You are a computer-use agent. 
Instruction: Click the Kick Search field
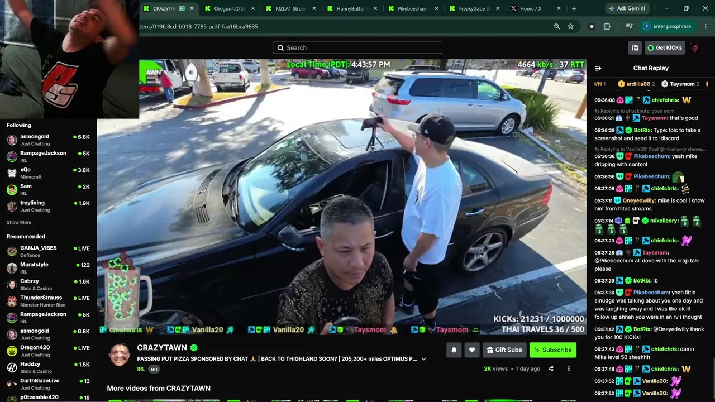(x=357, y=47)
